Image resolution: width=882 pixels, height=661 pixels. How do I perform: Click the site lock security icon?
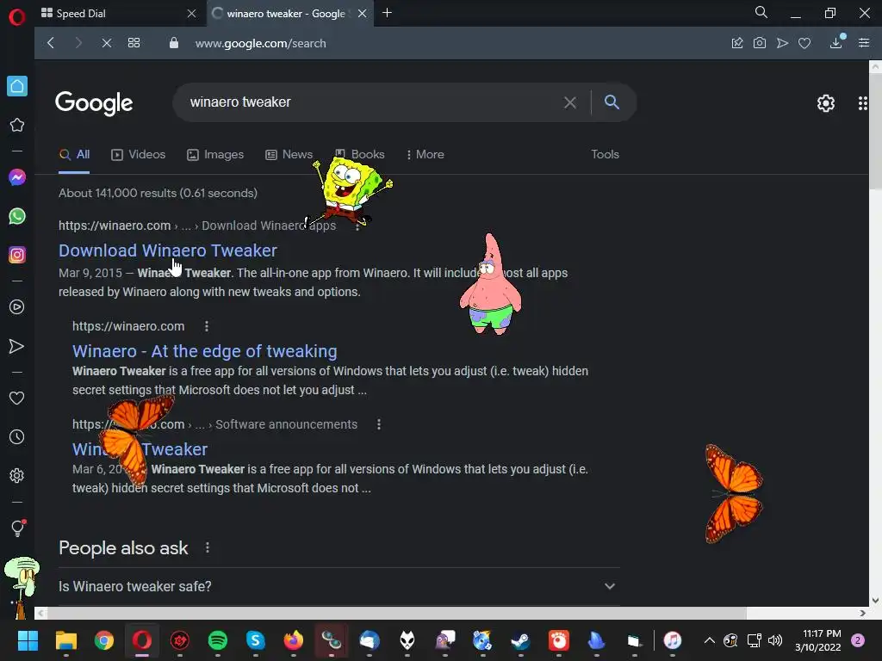174,43
